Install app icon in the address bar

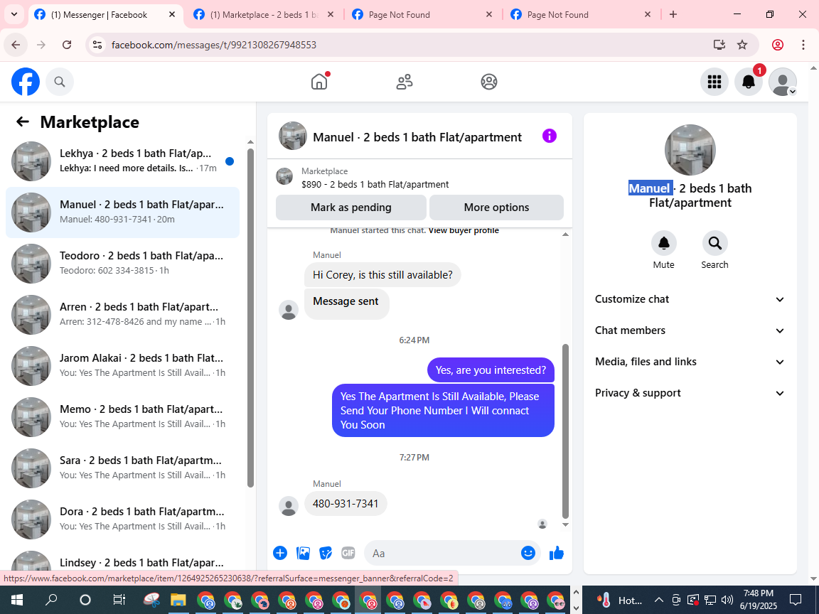(719, 45)
